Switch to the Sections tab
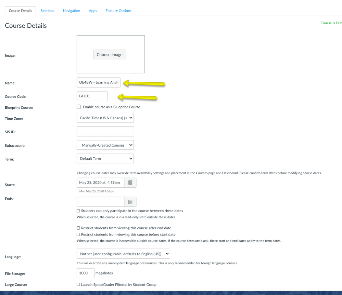The height and width of the screenshot is (295, 342). (x=47, y=11)
